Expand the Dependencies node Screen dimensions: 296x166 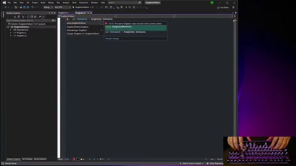(11, 30)
